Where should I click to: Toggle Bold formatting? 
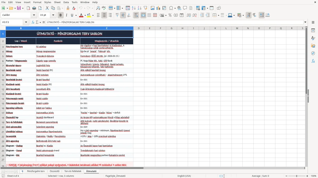tap(61, 15)
